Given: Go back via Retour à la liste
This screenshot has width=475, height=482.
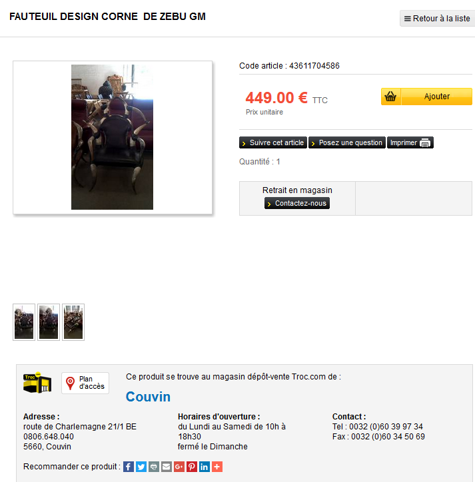Looking at the screenshot, I should click(437, 19).
